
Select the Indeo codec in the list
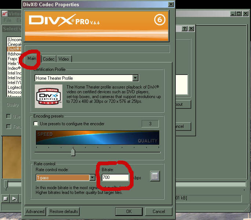[14, 68]
